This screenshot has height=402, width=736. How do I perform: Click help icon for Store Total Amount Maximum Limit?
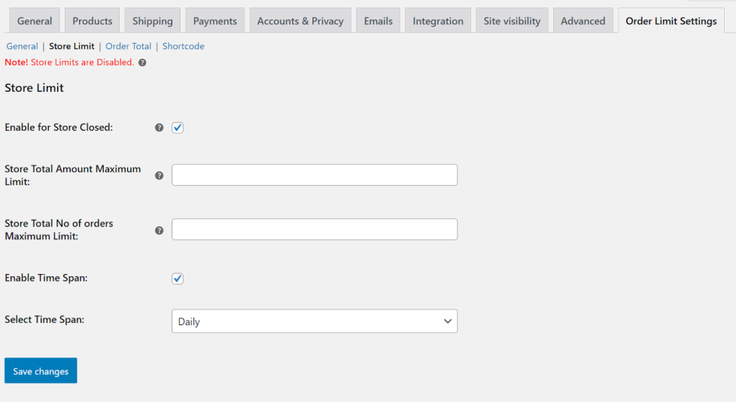click(x=159, y=175)
